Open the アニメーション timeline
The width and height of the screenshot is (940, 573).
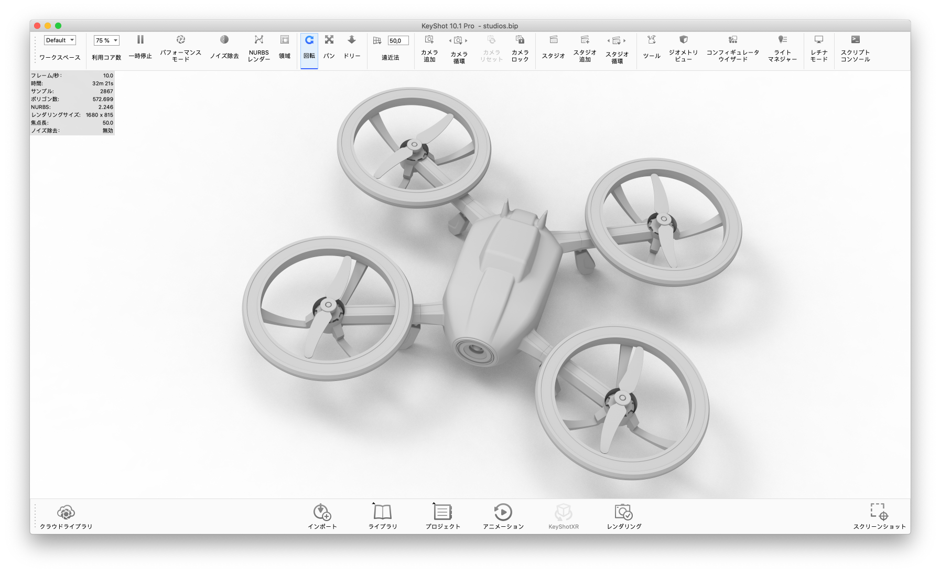click(x=503, y=516)
